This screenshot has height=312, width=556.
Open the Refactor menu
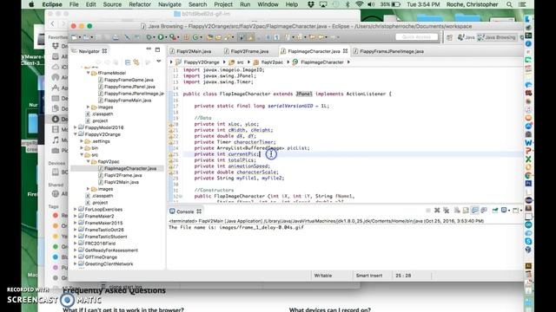tap(140, 4)
